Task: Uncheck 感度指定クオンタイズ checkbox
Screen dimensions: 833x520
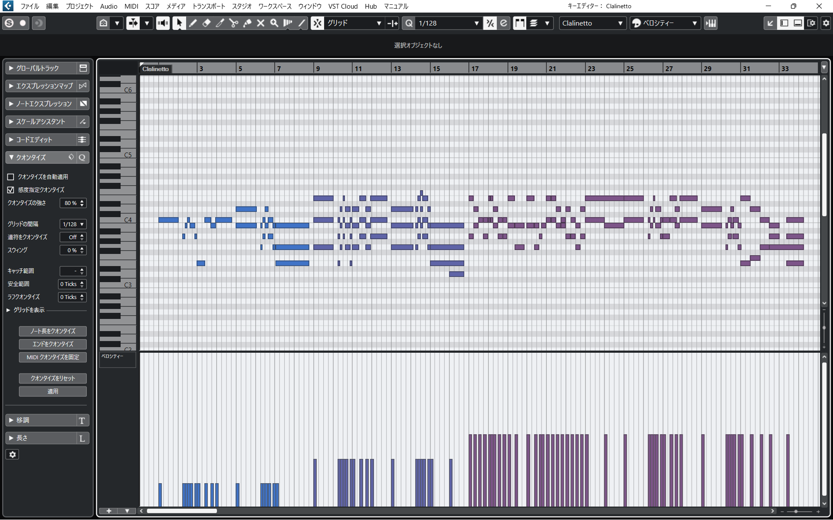Action: (x=11, y=190)
